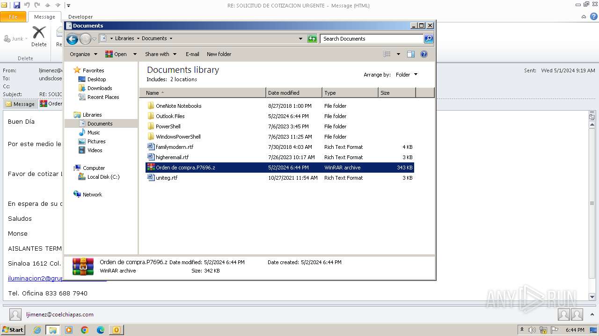Open Microsoft Edge from taskbar
599x336 pixels.
pos(101,330)
